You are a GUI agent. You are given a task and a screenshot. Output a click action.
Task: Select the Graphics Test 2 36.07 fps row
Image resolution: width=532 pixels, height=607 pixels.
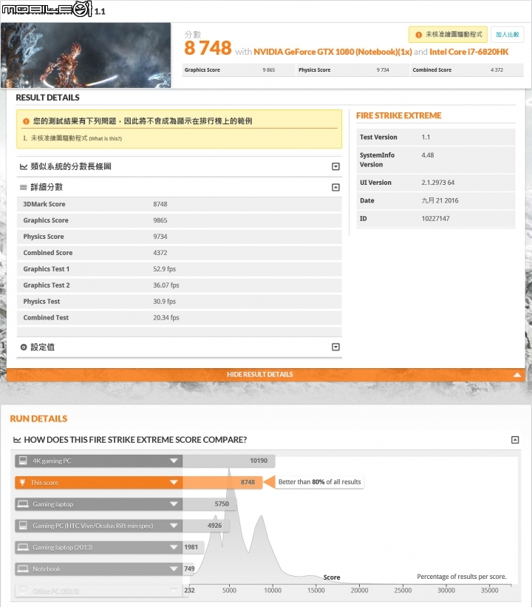click(x=179, y=285)
